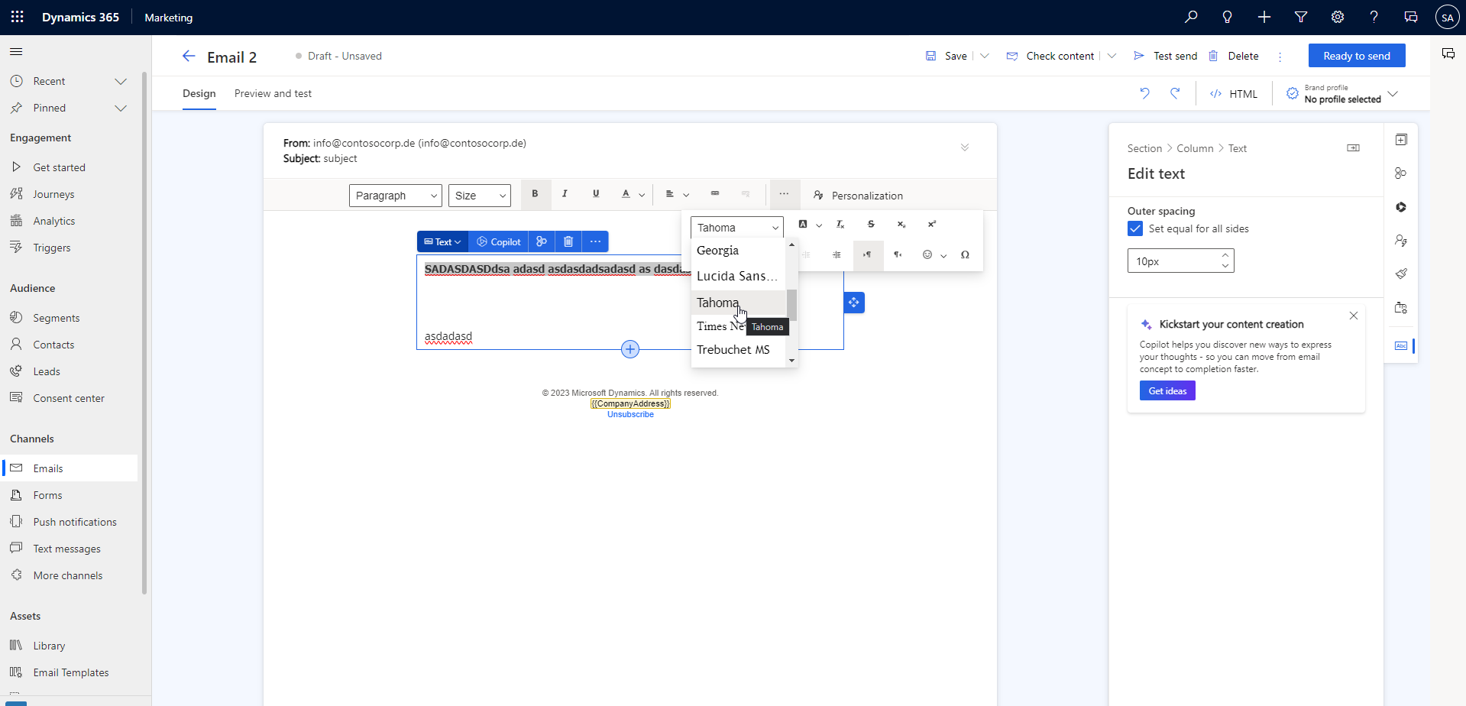The width and height of the screenshot is (1466, 706).
Task: Open the font color picker arrow
Action: point(642,195)
